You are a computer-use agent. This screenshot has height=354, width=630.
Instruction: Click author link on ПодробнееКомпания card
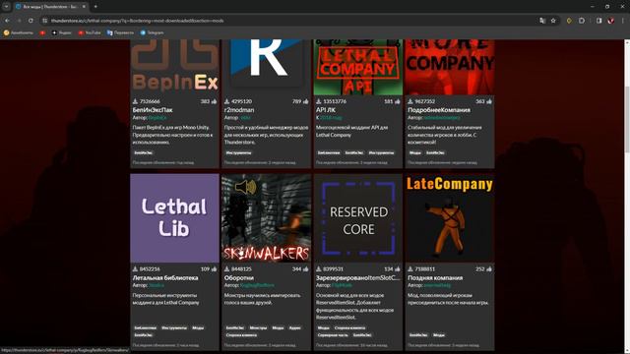[x=442, y=118]
